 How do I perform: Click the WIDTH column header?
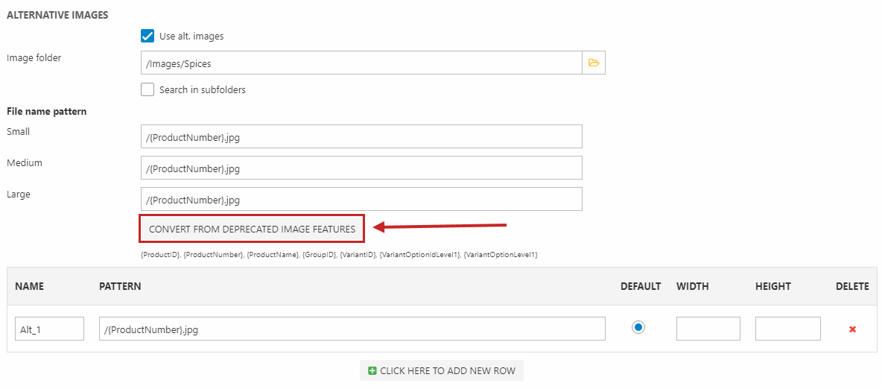pyautogui.click(x=692, y=286)
